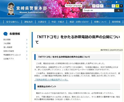The width and height of the screenshot is (124, 102).
Task: Click chevron beside 防災情報
Action: [27, 40]
